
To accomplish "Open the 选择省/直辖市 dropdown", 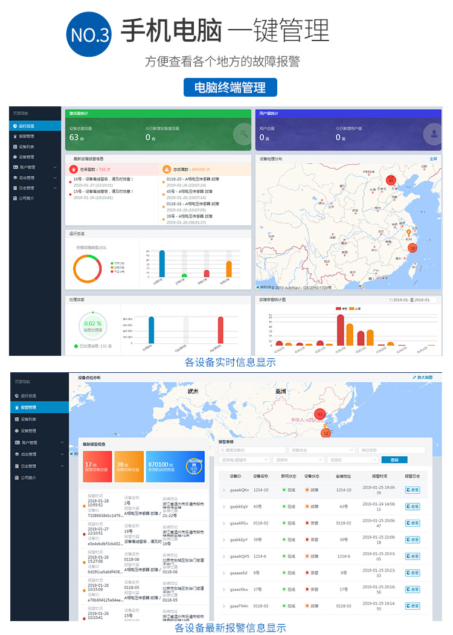I will point(243,460).
